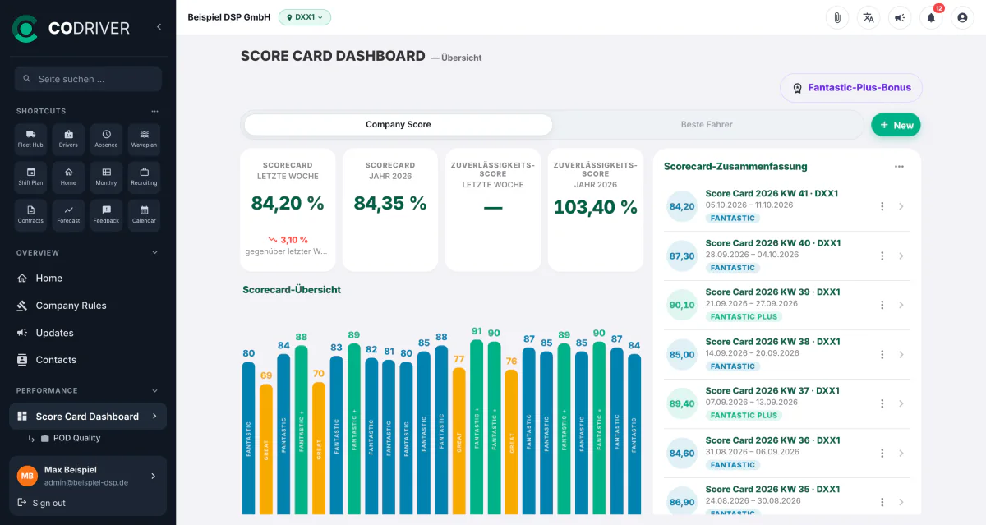This screenshot has width=986, height=525.
Task: Switch to Beste Fahrer tab
Action: pos(707,124)
